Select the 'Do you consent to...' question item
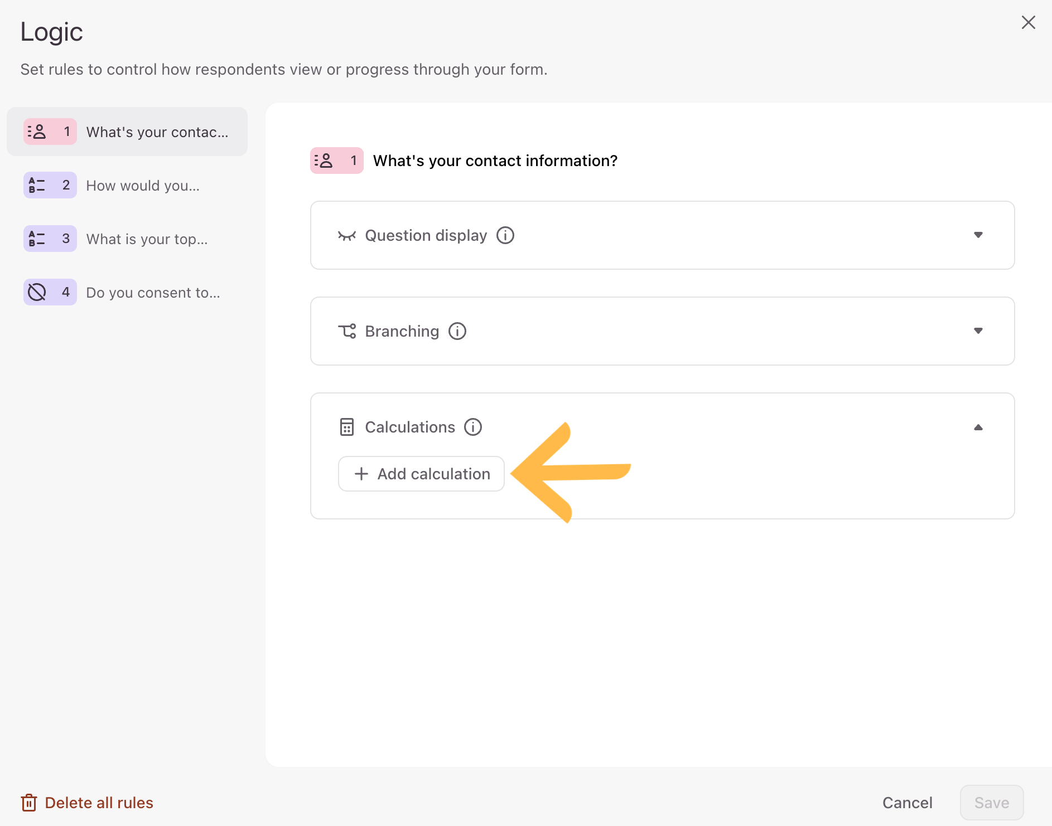Viewport: 1052px width, 826px height. (x=127, y=292)
